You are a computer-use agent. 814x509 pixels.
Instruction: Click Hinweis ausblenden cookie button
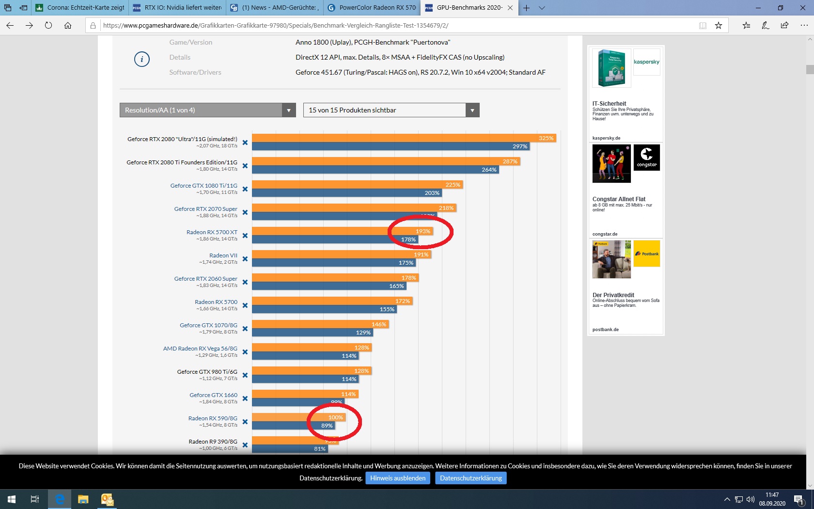pyautogui.click(x=398, y=478)
